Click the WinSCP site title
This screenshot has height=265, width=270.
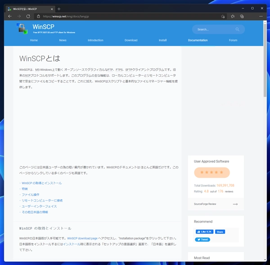click(43, 27)
